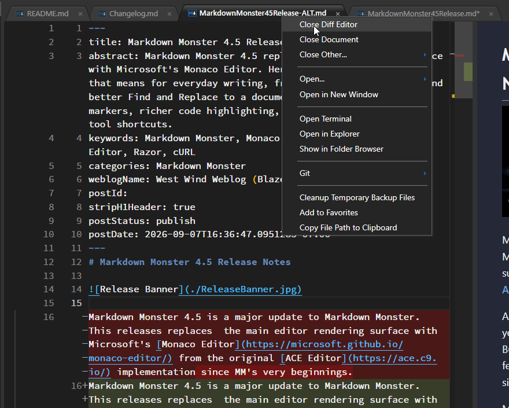The width and height of the screenshot is (509, 408).
Task: Click the green change marker in diff overview
Action: pos(468,72)
